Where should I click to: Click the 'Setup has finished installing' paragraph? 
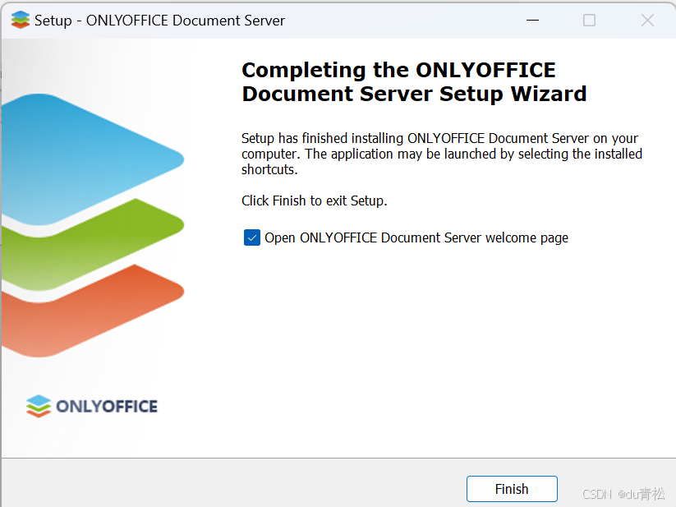[x=442, y=154]
